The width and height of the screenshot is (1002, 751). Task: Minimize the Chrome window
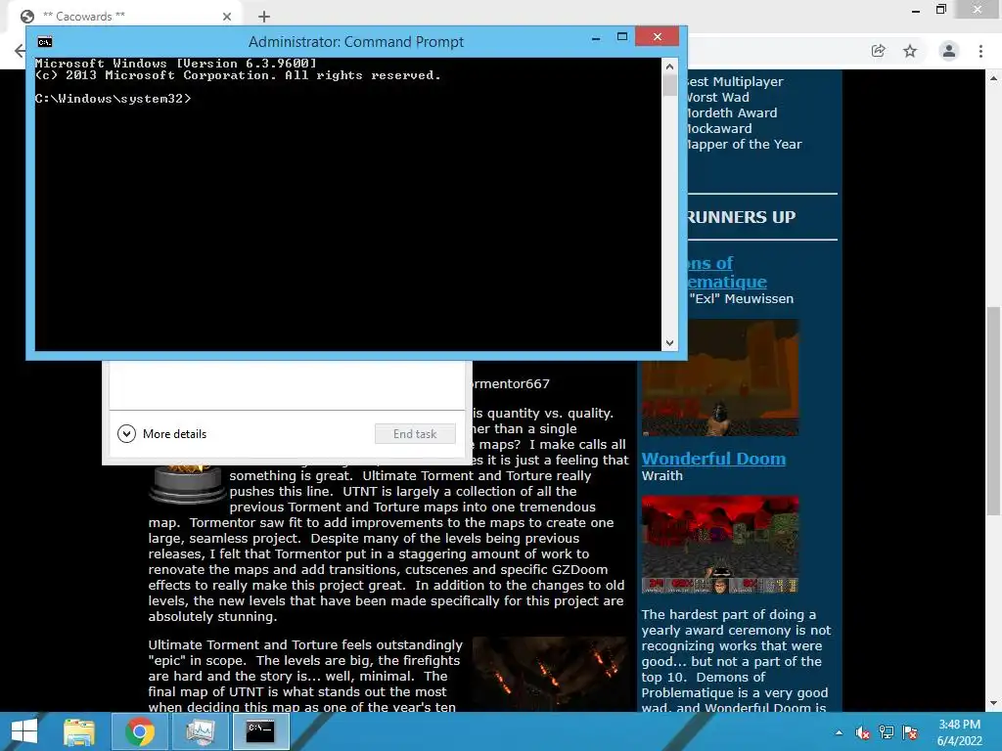pos(916,10)
